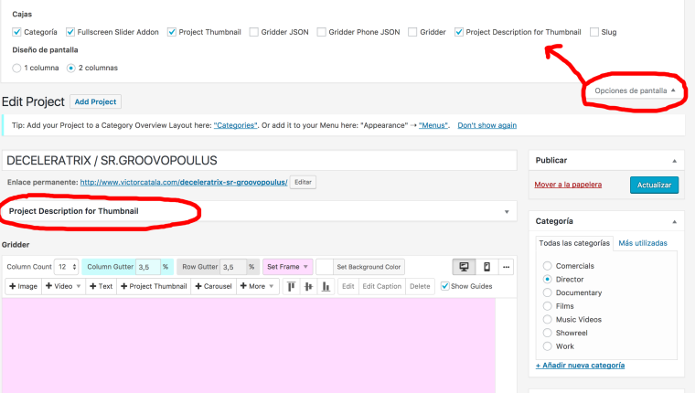Choose the Documentary category radio button
The width and height of the screenshot is (695, 393).
(547, 292)
